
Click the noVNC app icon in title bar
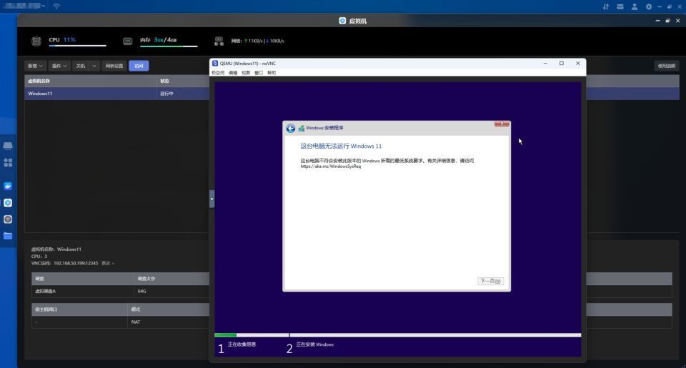(215, 64)
